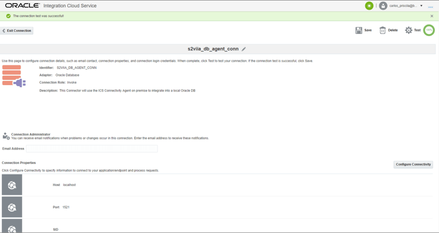Click the Email Address input field
The width and height of the screenshot is (439, 233).
point(92,149)
